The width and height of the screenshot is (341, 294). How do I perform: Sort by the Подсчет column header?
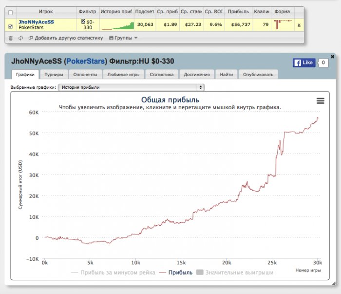[x=145, y=12]
